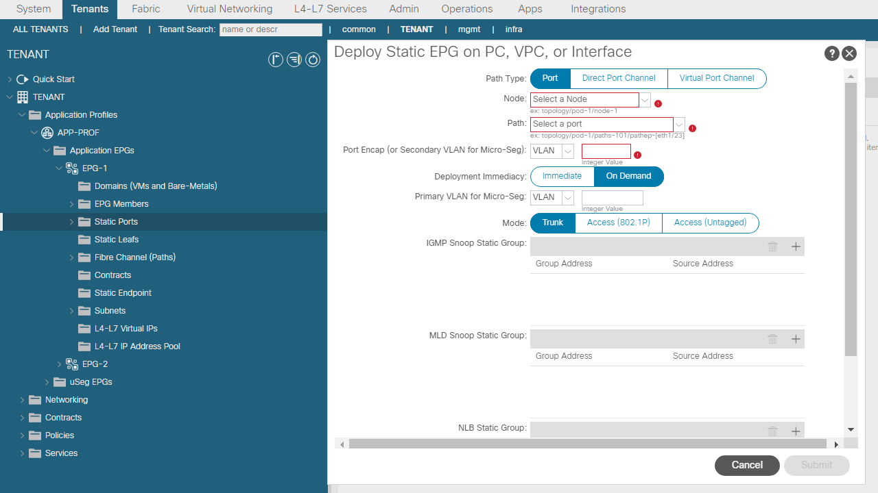
Task: Open the Select a port path dropdown
Action: [679, 125]
